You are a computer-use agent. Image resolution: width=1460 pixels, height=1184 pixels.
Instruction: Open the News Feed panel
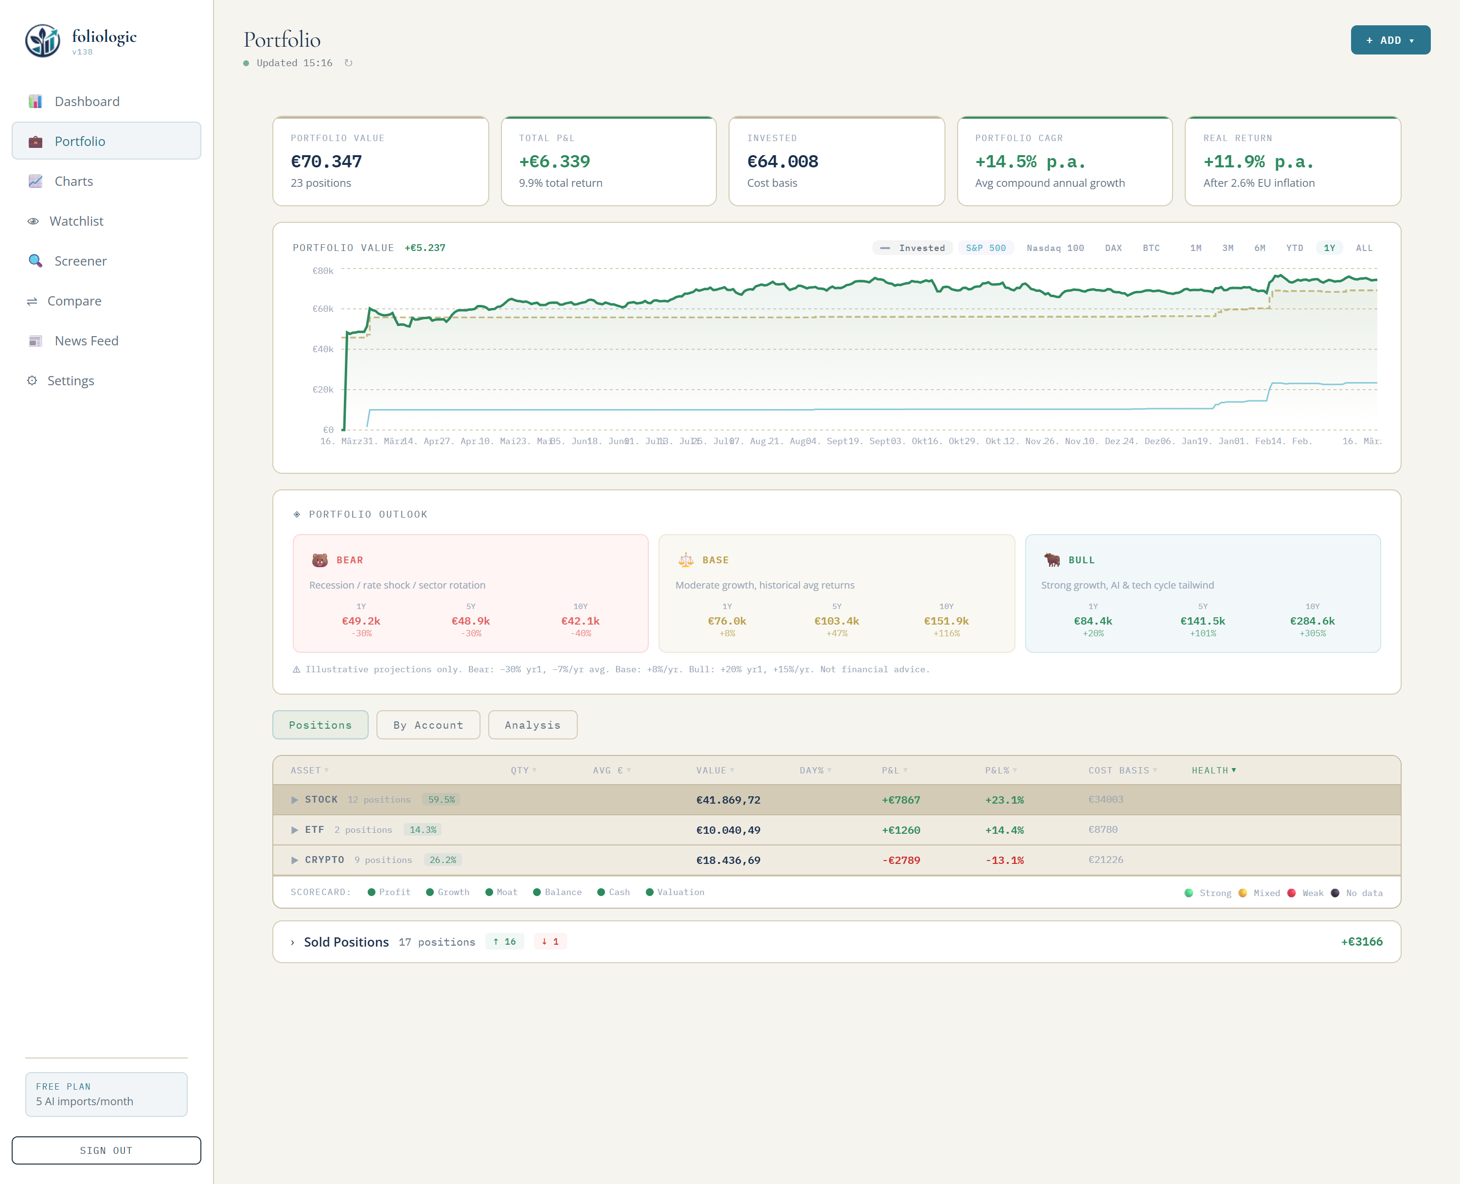click(x=86, y=341)
